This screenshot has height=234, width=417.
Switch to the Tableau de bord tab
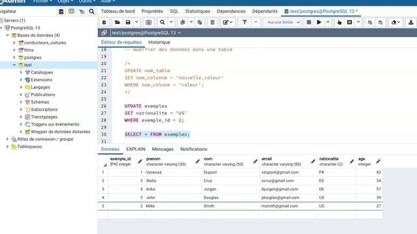[118, 11]
